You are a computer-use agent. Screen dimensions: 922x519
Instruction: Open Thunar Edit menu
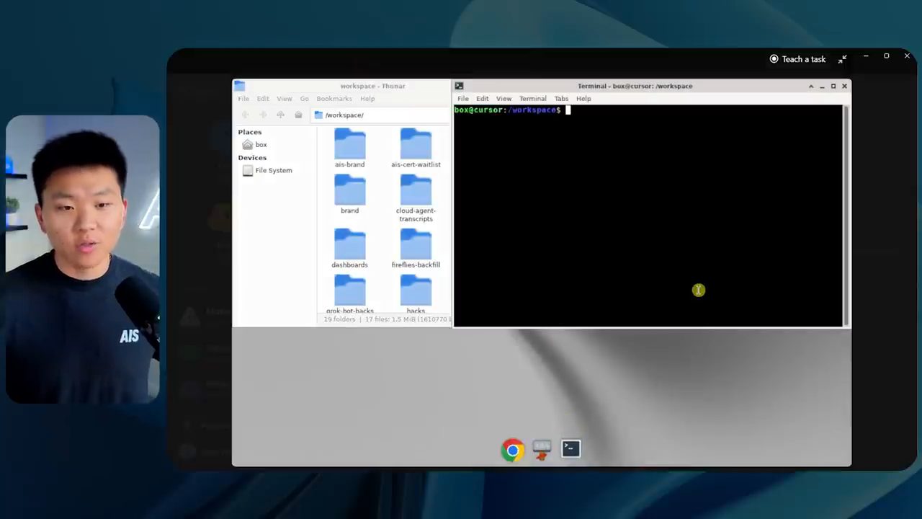coord(263,99)
